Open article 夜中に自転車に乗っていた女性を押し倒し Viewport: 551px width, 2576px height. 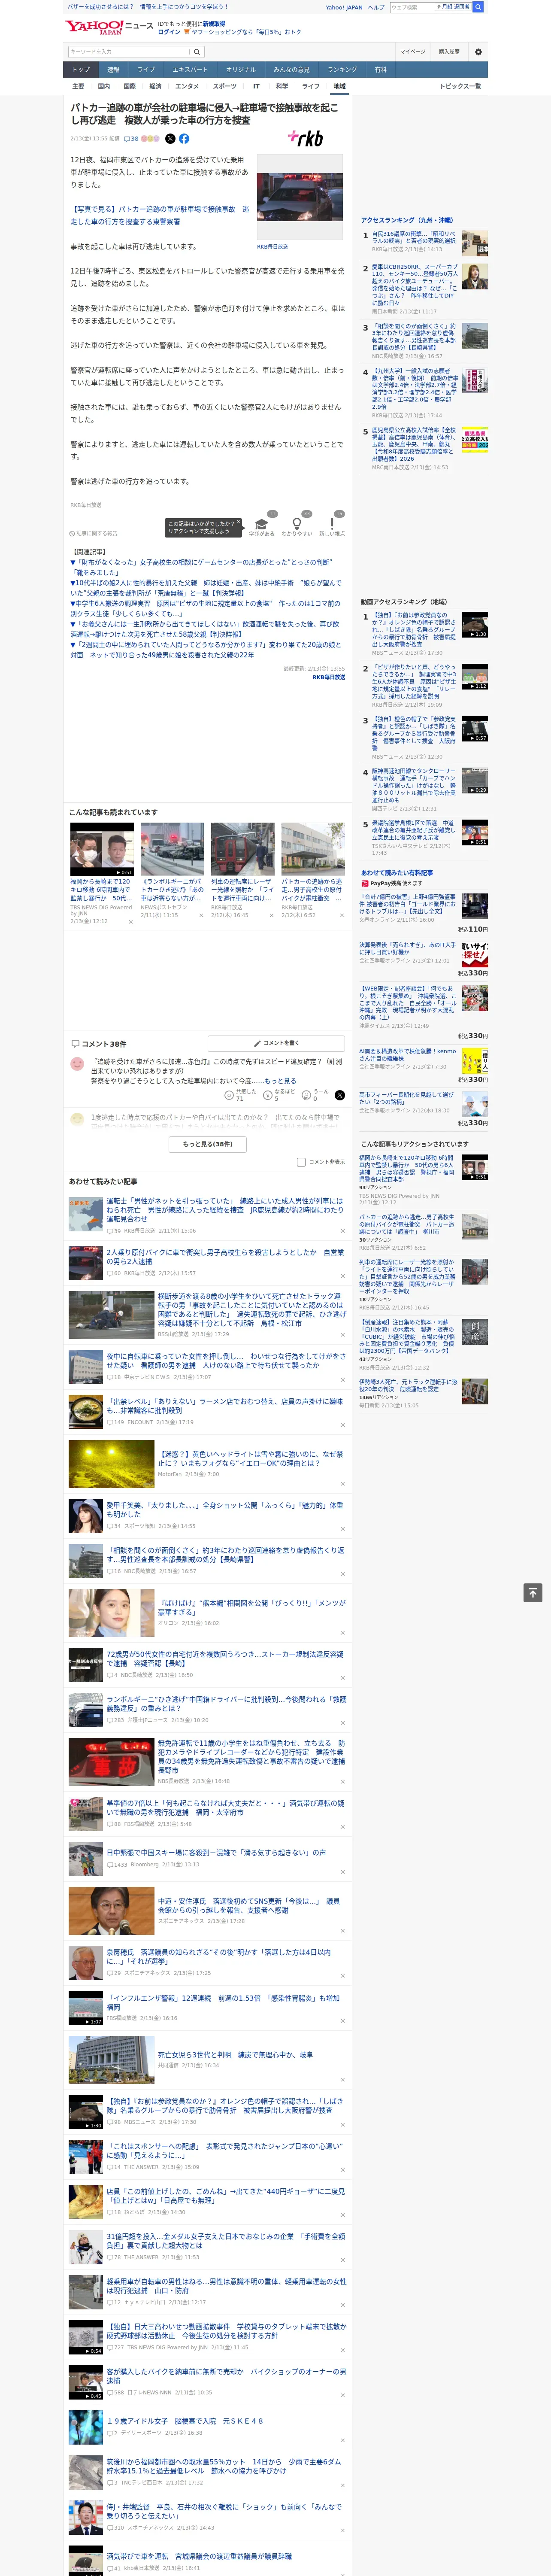pos(225,1360)
